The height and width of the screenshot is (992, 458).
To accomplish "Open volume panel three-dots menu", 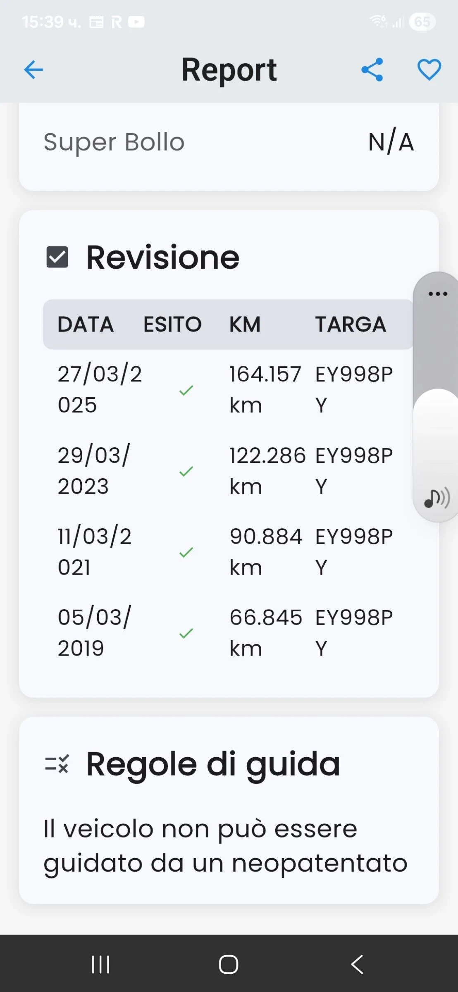I will [438, 294].
